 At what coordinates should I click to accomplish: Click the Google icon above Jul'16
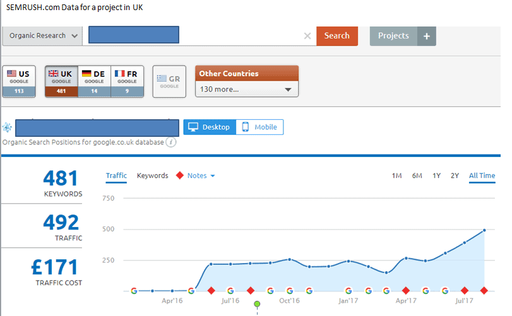(x=230, y=291)
